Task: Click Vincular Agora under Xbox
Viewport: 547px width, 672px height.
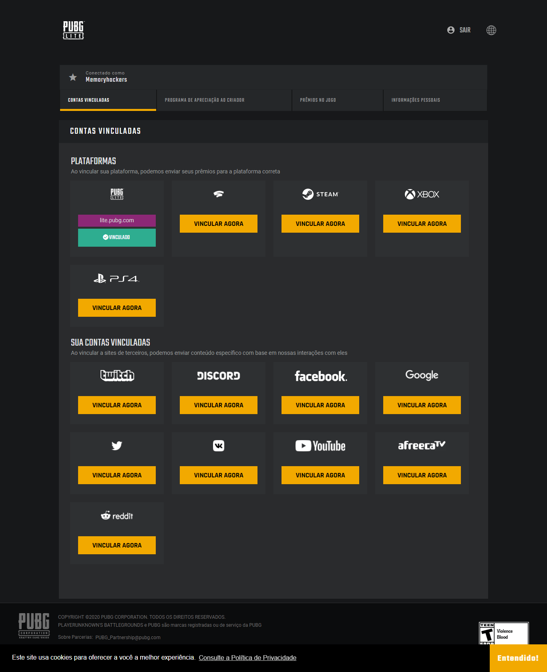Action: [422, 224]
